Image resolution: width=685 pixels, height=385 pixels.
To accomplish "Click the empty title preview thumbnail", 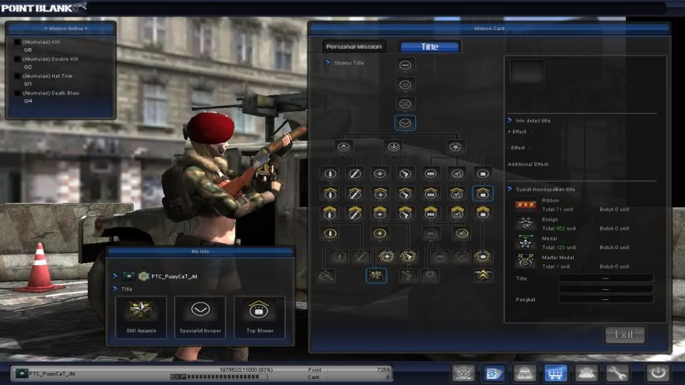I will coord(527,71).
